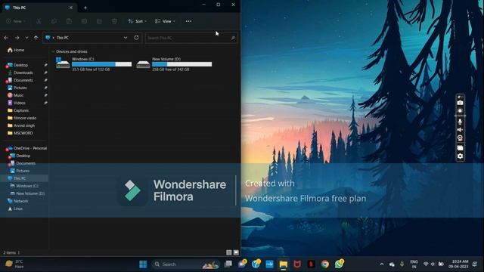Switch to details view icon in status bar
484x272 pixels.
pyautogui.click(x=228, y=252)
